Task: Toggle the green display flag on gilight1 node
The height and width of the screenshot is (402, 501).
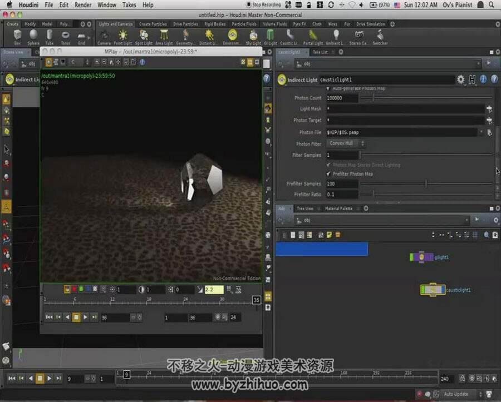Action: point(411,257)
